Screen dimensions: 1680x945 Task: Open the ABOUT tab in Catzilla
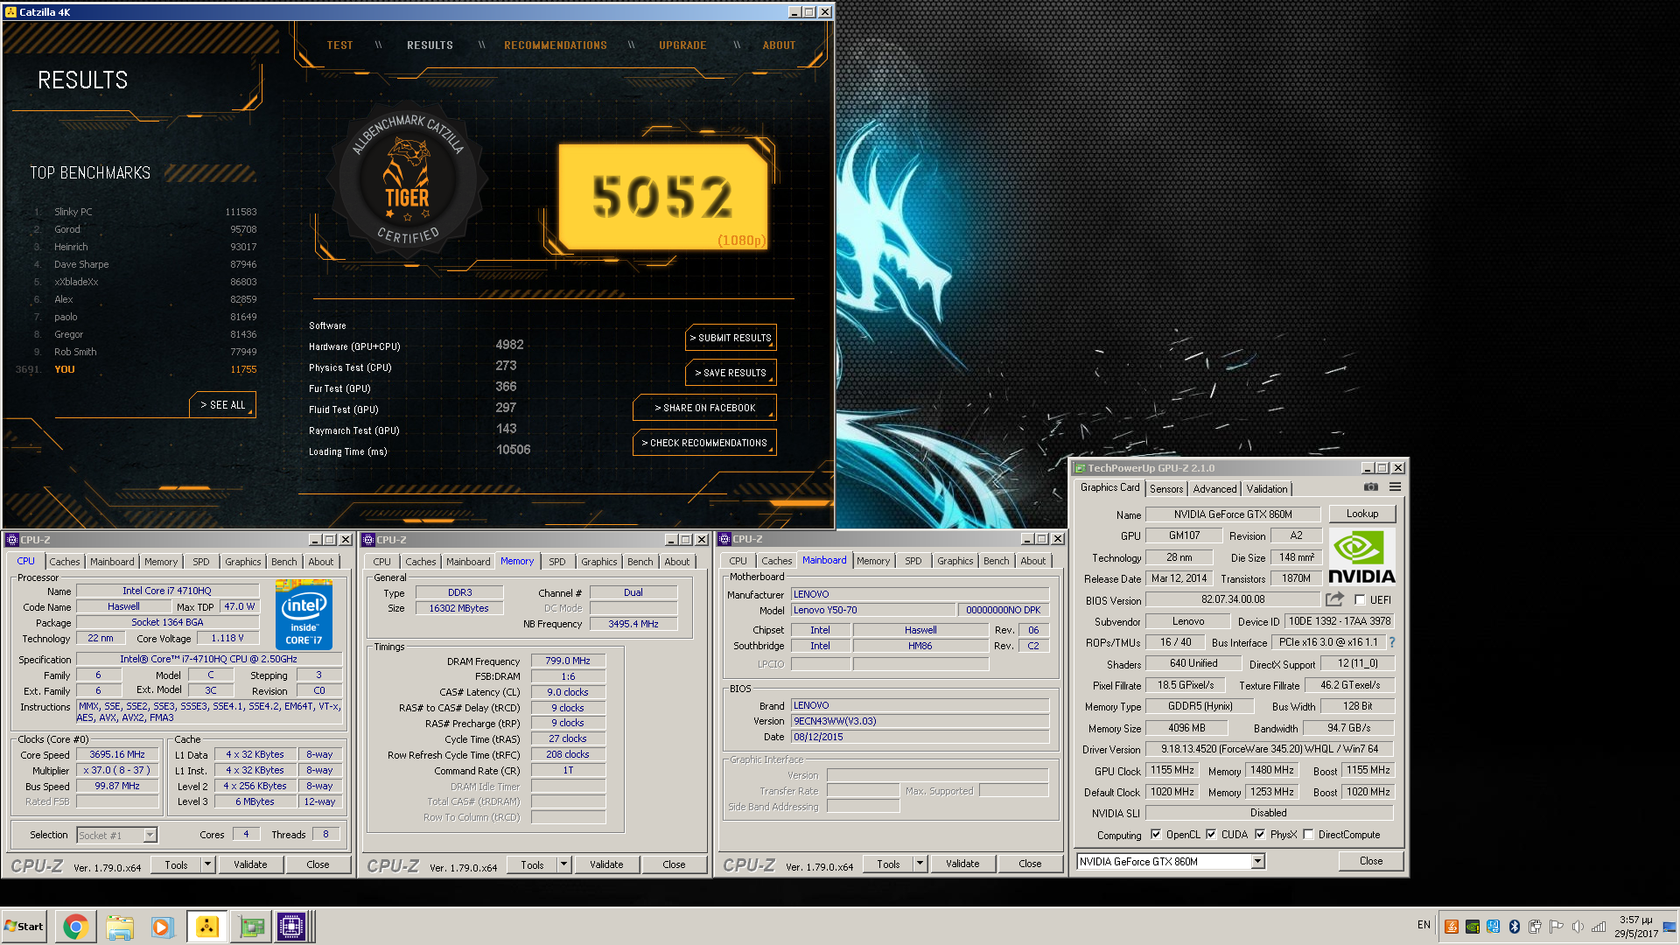tap(779, 45)
